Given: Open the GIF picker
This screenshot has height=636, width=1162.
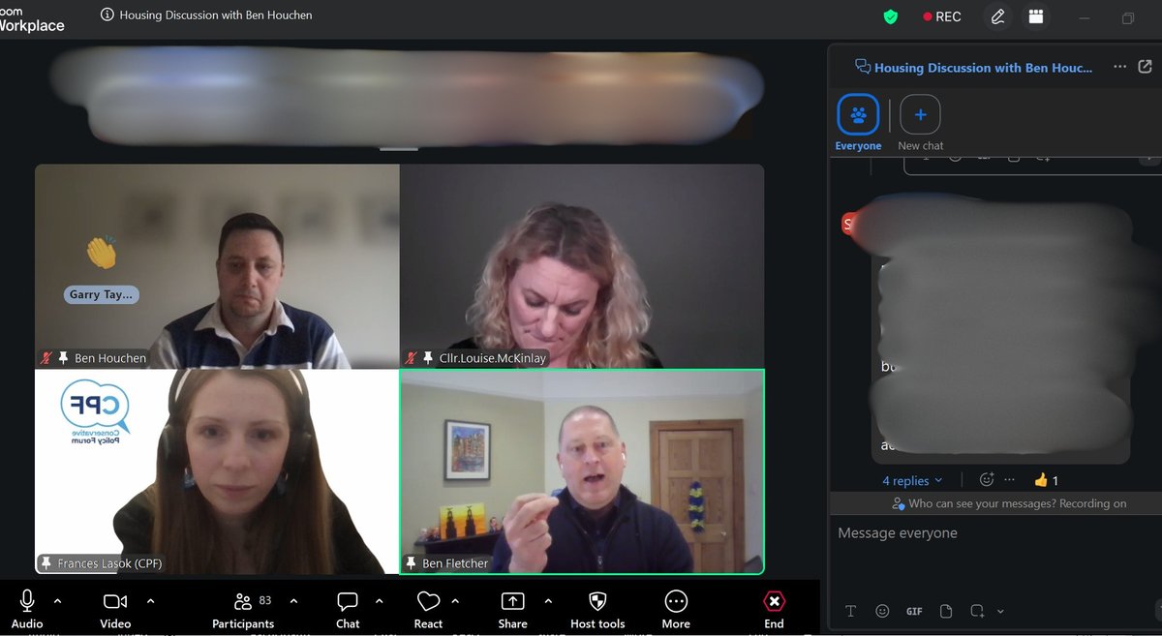Looking at the screenshot, I should pyautogui.click(x=914, y=611).
